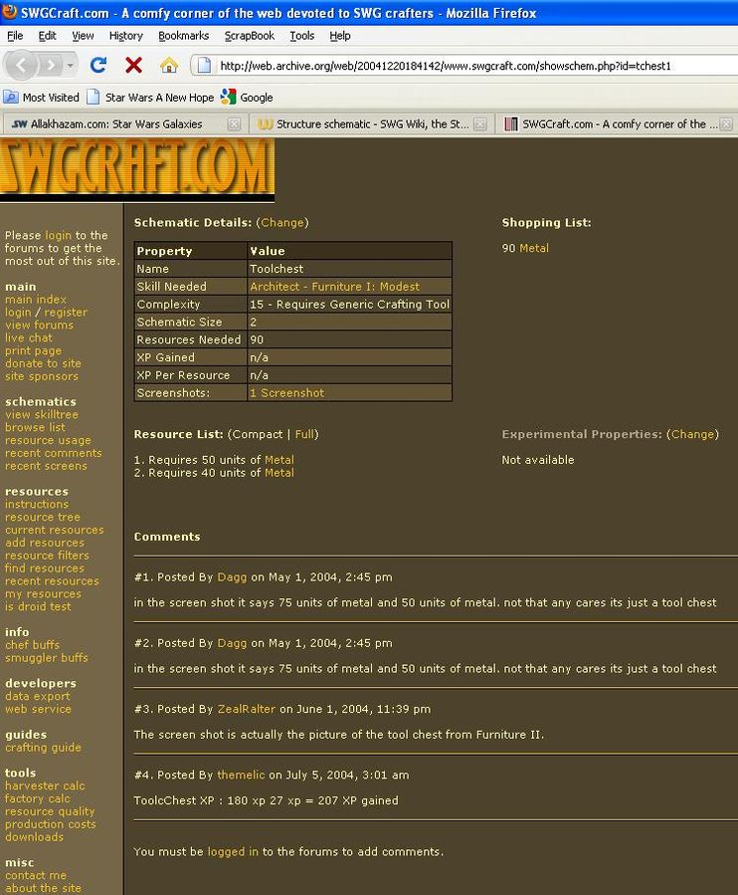Close the Structure schematic tab
Screen dimensions: 738x895
click(480, 124)
